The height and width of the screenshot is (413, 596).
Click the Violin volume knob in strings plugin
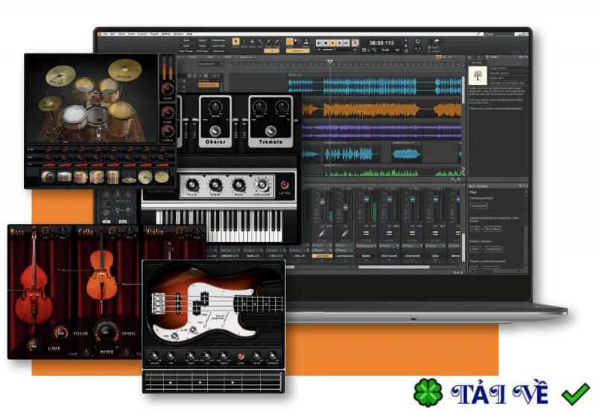[180, 231]
